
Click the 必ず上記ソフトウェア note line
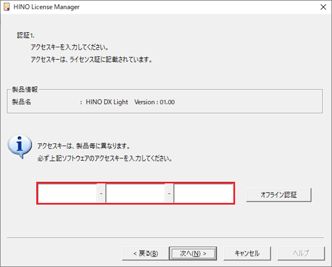point(105,158)
